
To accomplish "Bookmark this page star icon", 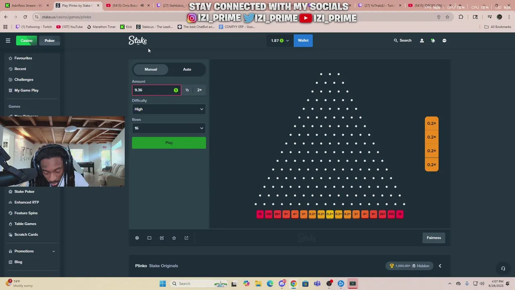I will pyautogui.click(x=447, y=17).
